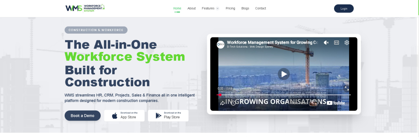Click the video progress bar
The height and width of the screenshot is (137, 419).
click(x=284, y=95)
